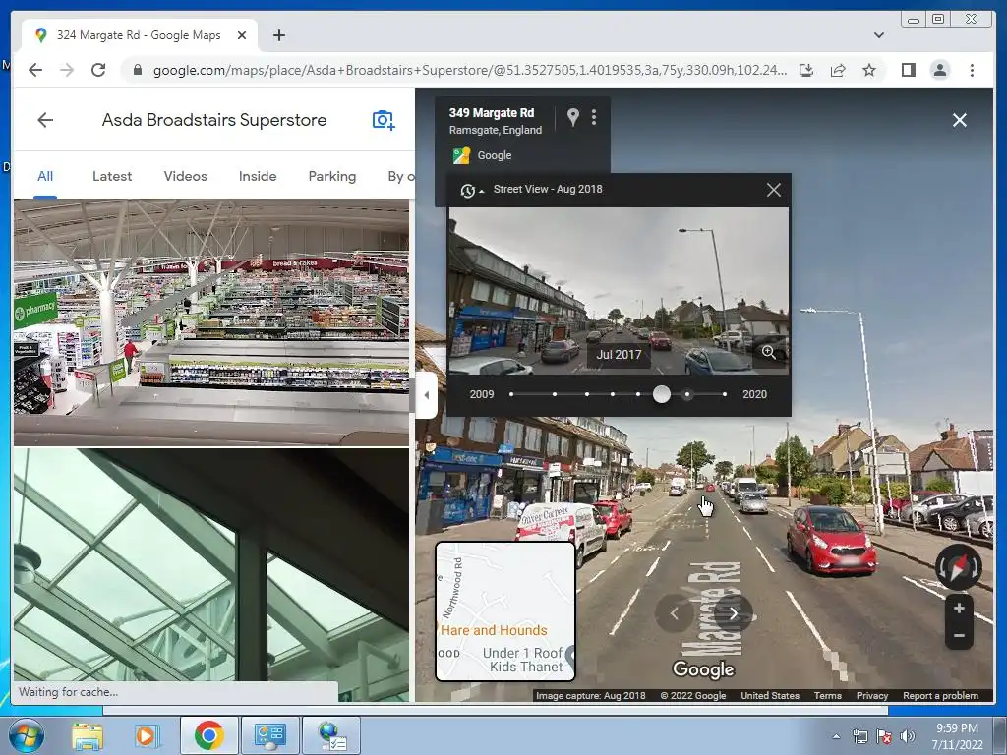Viewport: 1007px width, 755px height.
Task: Go back using Chrome's back arrow
Action: pyautogui.click(x=35, y=70)
